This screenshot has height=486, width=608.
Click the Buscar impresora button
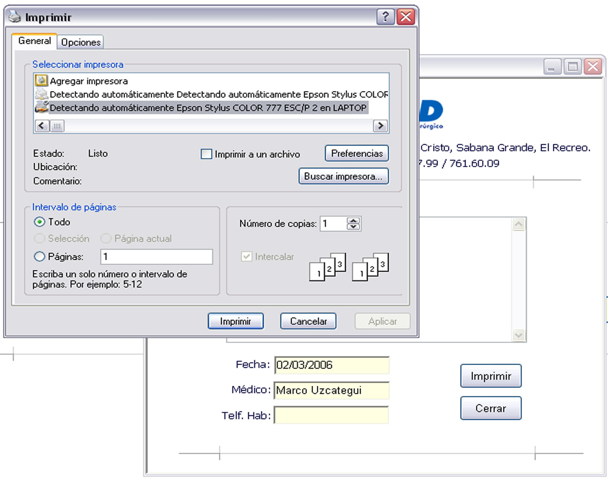click(343, 176)
